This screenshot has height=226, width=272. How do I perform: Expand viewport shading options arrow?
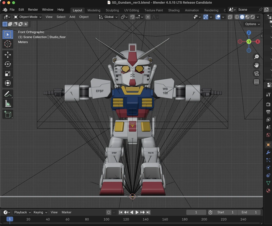(x=258, y=17)
